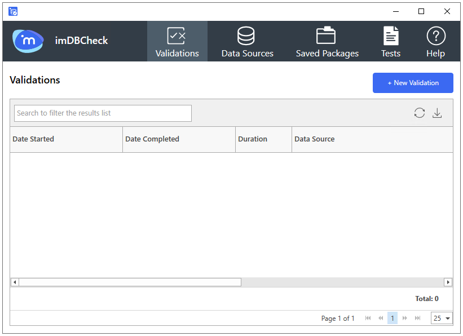
Task: Select page 1 in the pagination bar
Action: pos(393,318)
